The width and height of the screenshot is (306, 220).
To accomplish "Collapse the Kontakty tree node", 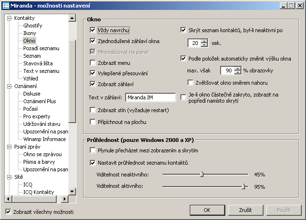I will (x=9, y=18).
